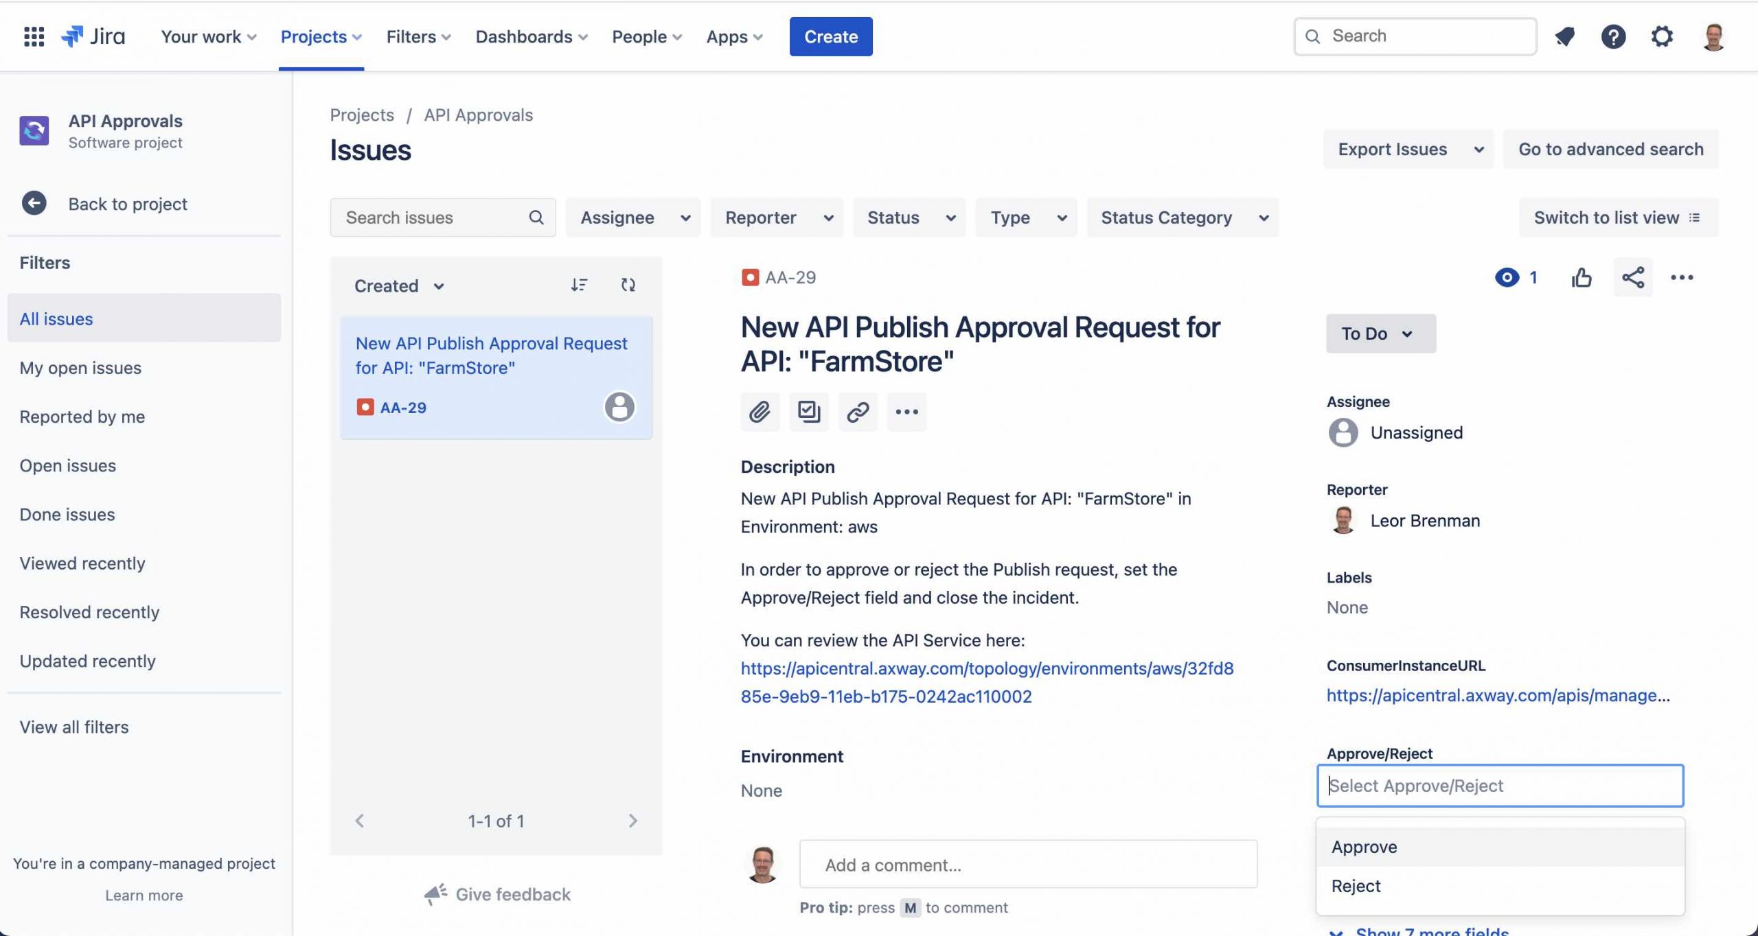
Task: Open the Filters nav dropdown
Action: [x=419, y=36]
